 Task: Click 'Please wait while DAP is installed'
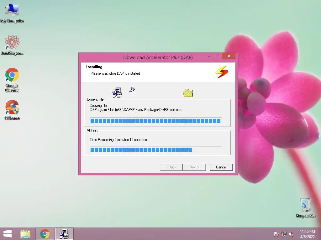pos(115,73)
